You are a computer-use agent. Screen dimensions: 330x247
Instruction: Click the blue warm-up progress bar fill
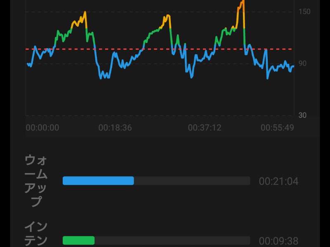98,181
